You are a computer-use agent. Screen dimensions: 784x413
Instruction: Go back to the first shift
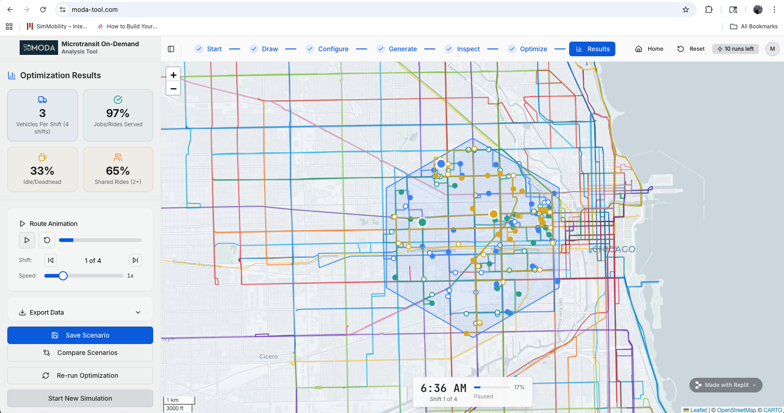click(50, 260)
